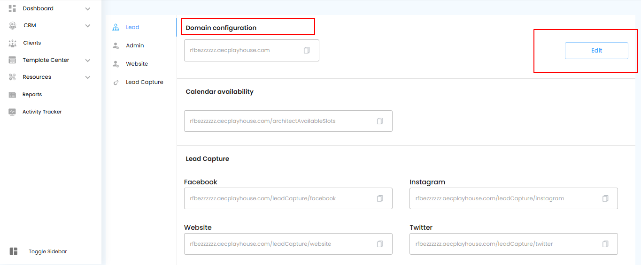Click the Clients group icon

(13, 43)
